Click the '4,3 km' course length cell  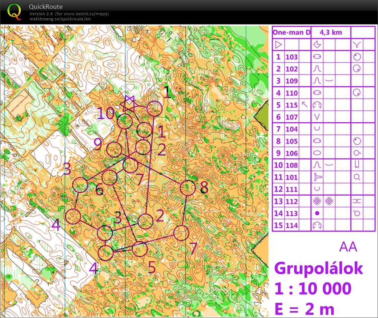(330, 32)
